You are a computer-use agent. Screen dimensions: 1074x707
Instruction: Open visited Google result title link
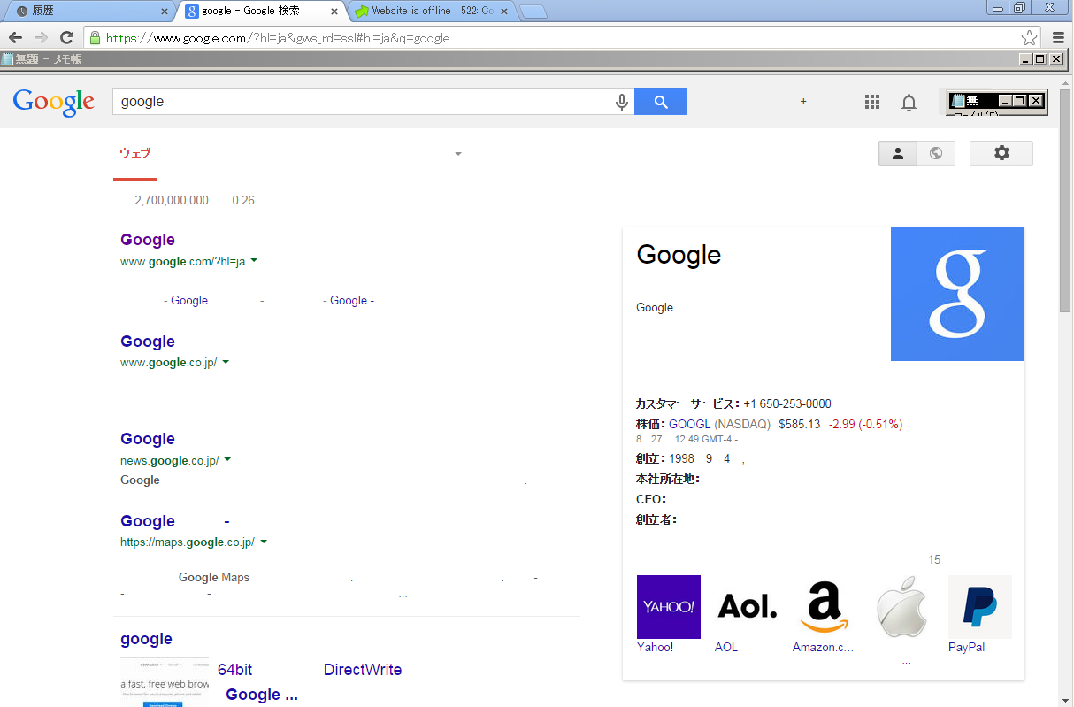coord(148,240)
